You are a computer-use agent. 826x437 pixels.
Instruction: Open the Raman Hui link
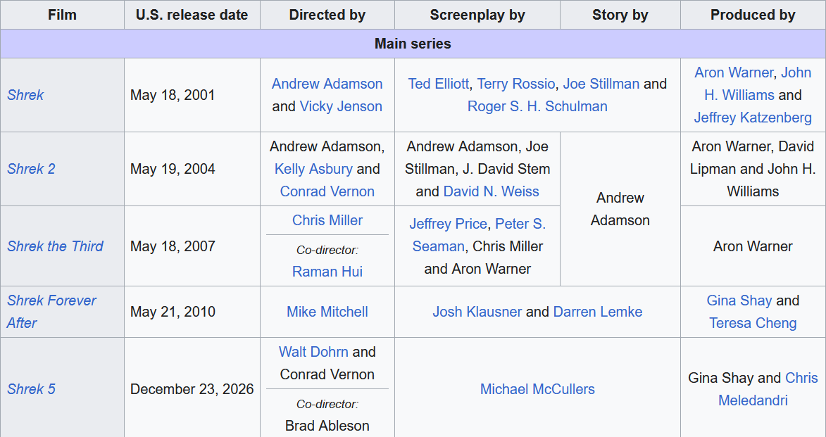(x=327, y=272)
